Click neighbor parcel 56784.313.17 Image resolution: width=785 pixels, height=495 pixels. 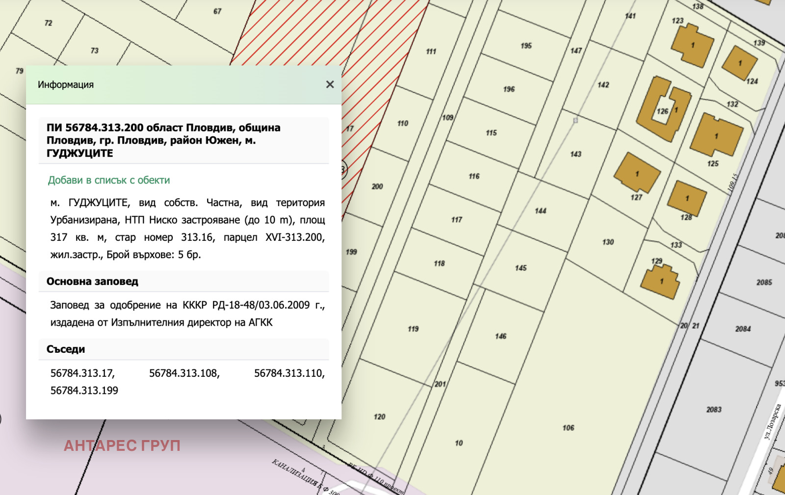pyautogui.click(x=82, y=373)
